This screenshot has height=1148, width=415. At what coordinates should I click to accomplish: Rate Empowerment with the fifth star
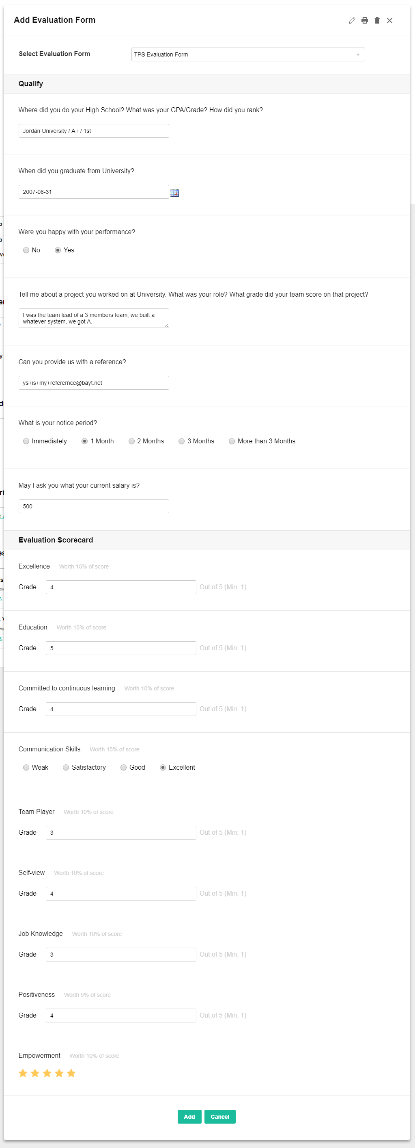(71, 1073)
